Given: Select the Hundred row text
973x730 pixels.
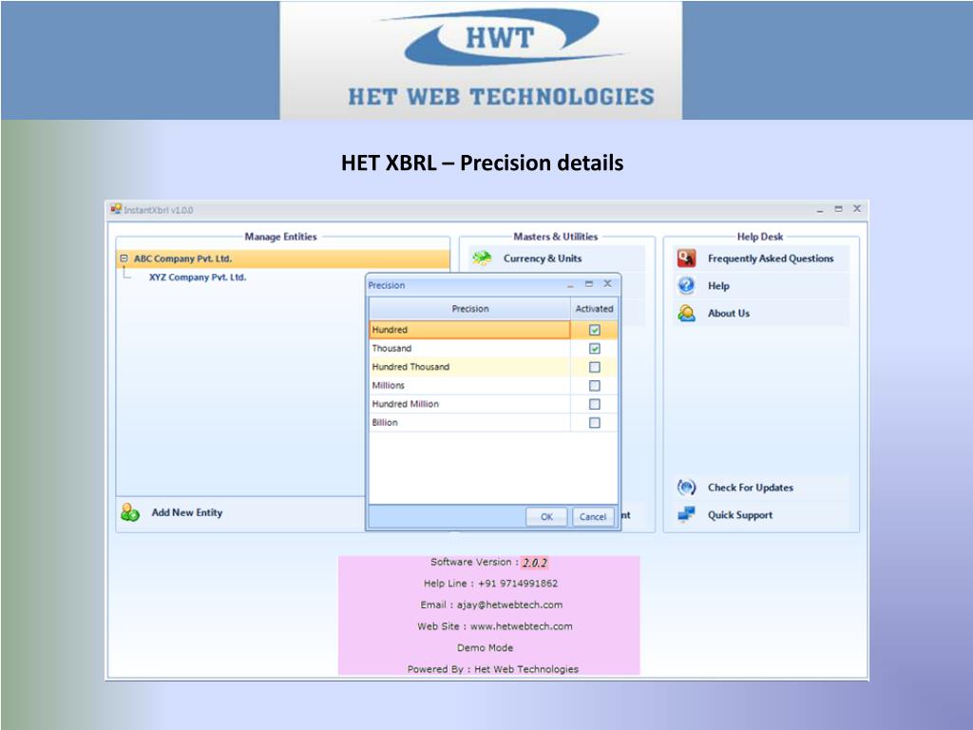Looking at the screenshot, I should pyautogui.click(x=390, y=330).
